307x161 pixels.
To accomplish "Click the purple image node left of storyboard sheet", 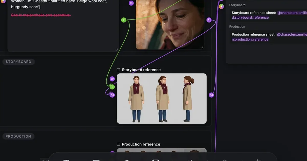I will pos(112,95).
